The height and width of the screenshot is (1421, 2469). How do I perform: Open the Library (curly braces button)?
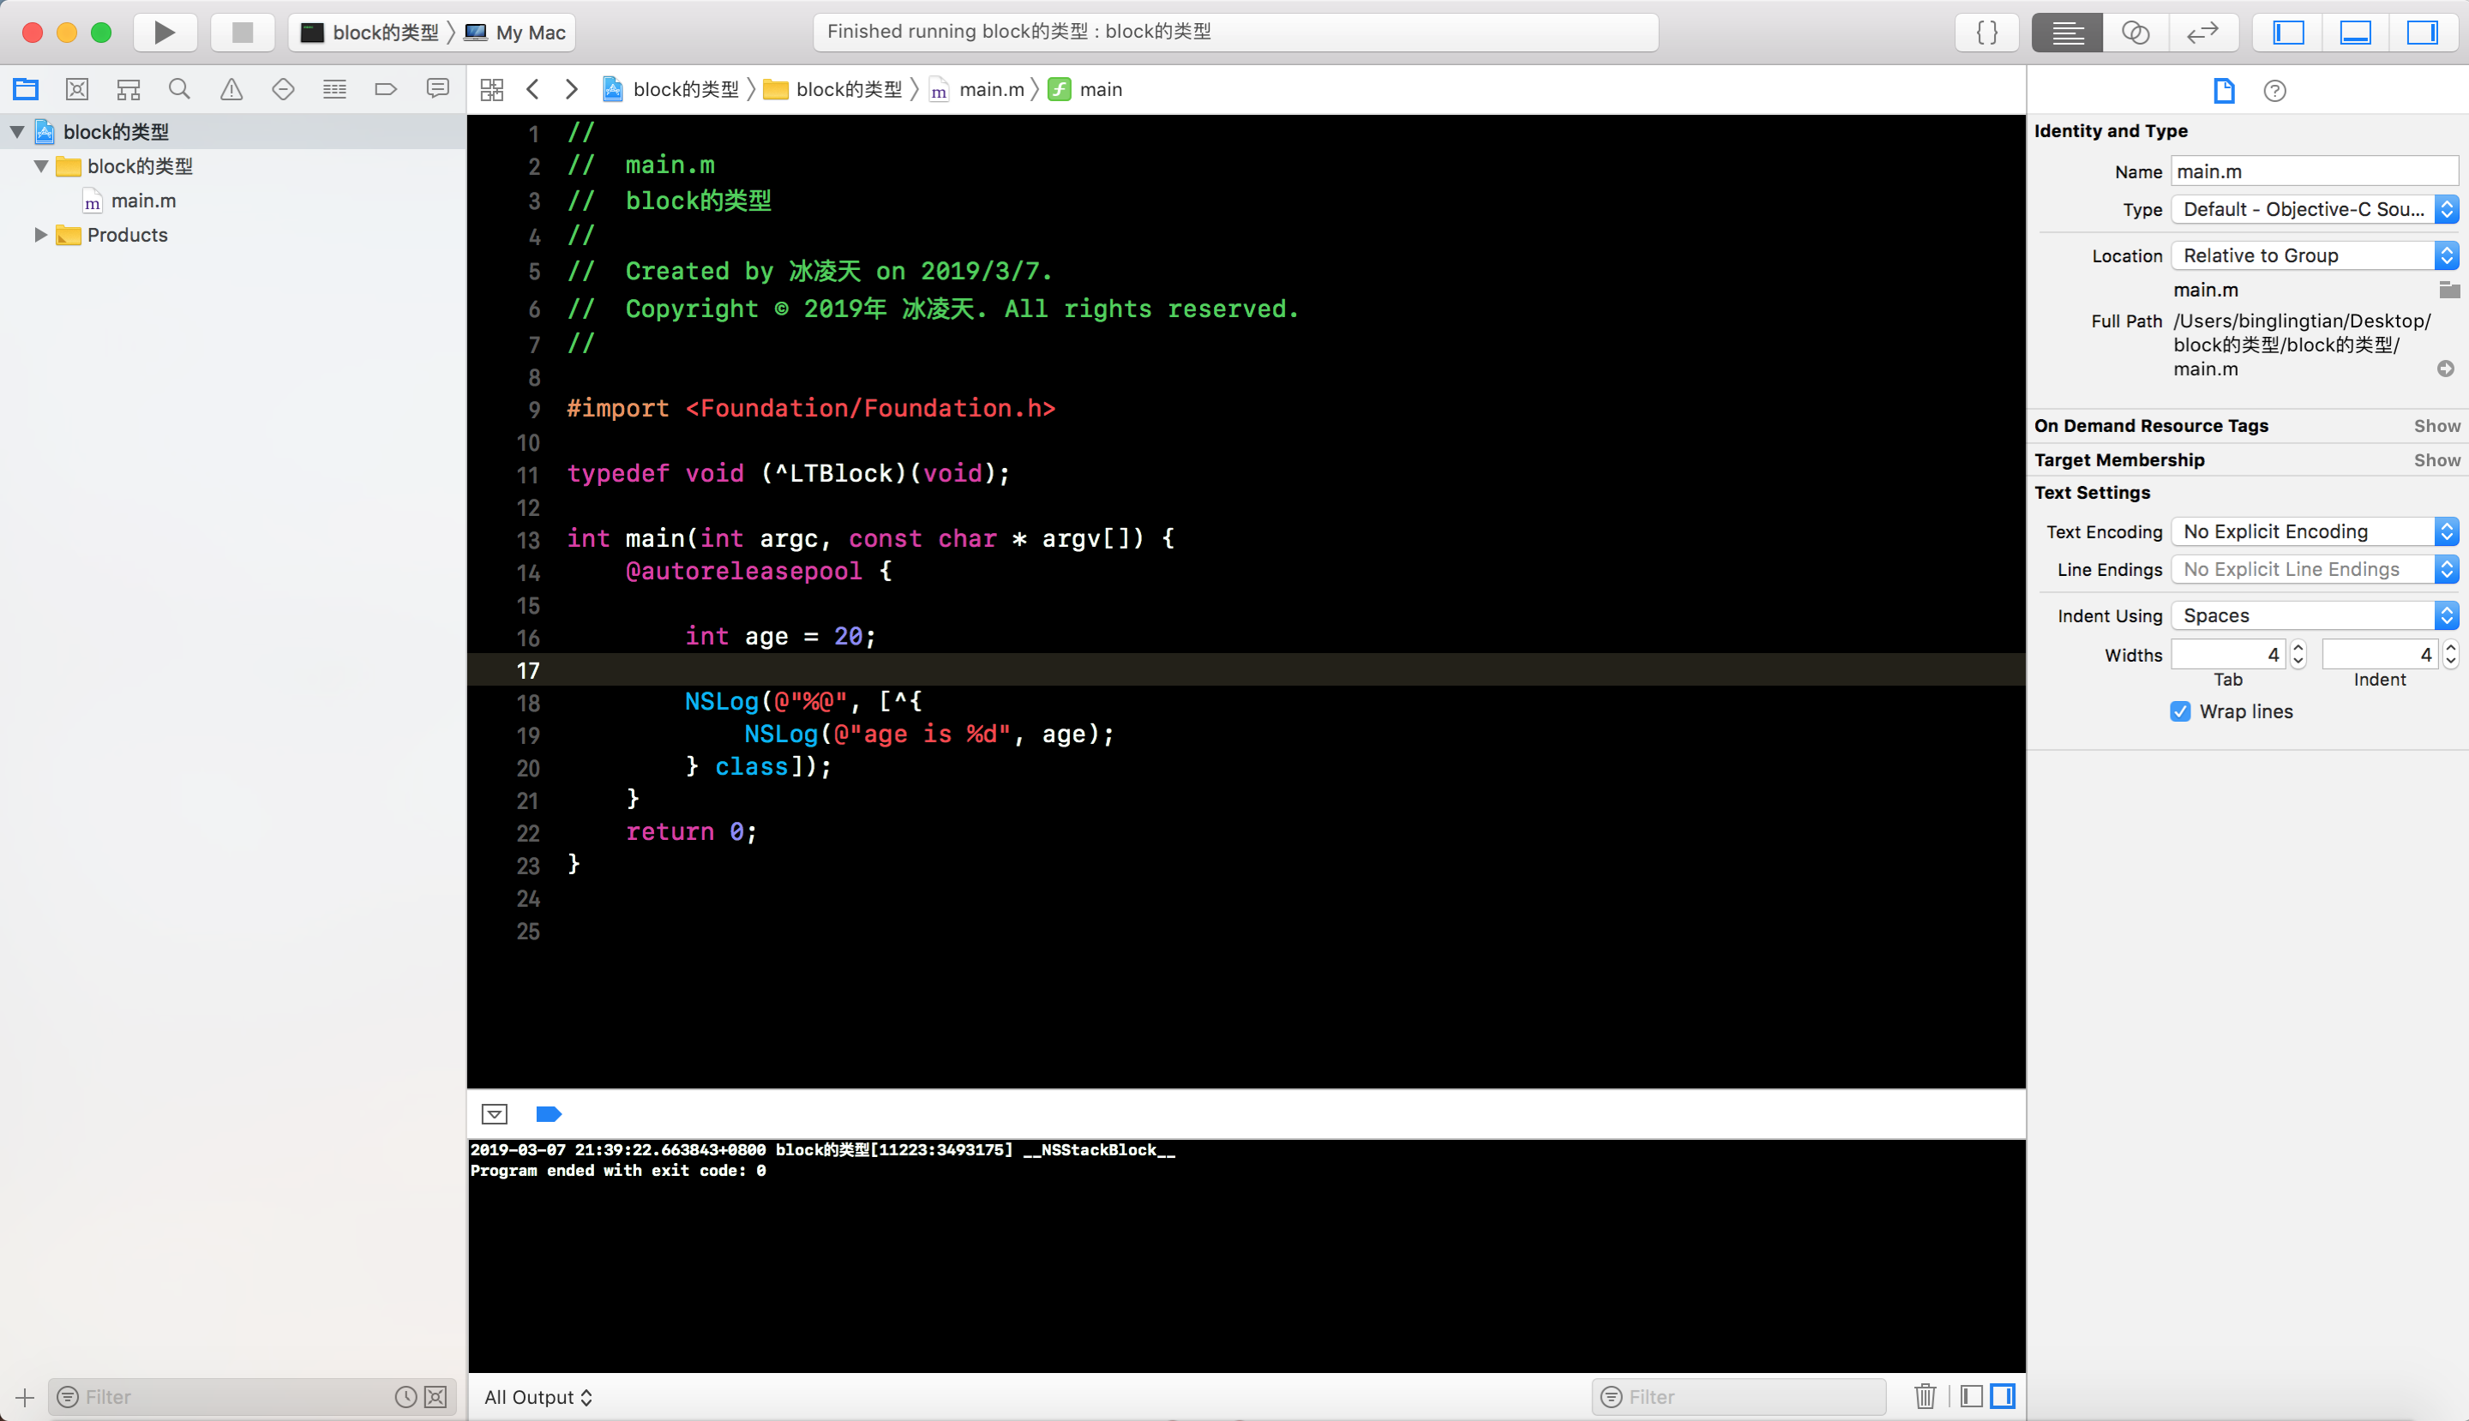coord(1986,33)
